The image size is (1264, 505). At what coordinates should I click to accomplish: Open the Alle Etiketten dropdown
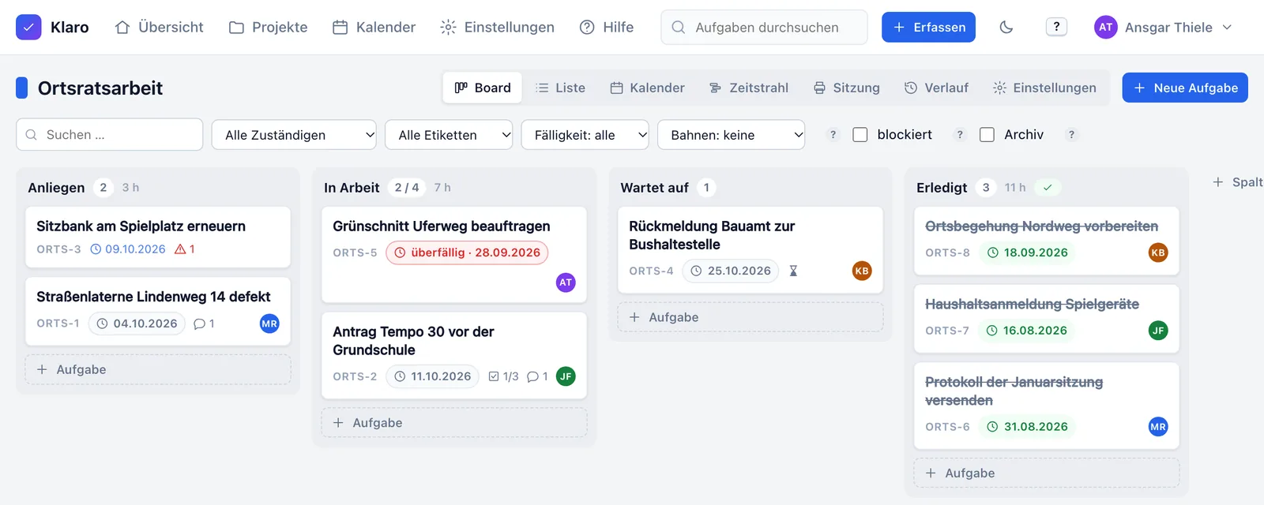[x=449, y=135]
